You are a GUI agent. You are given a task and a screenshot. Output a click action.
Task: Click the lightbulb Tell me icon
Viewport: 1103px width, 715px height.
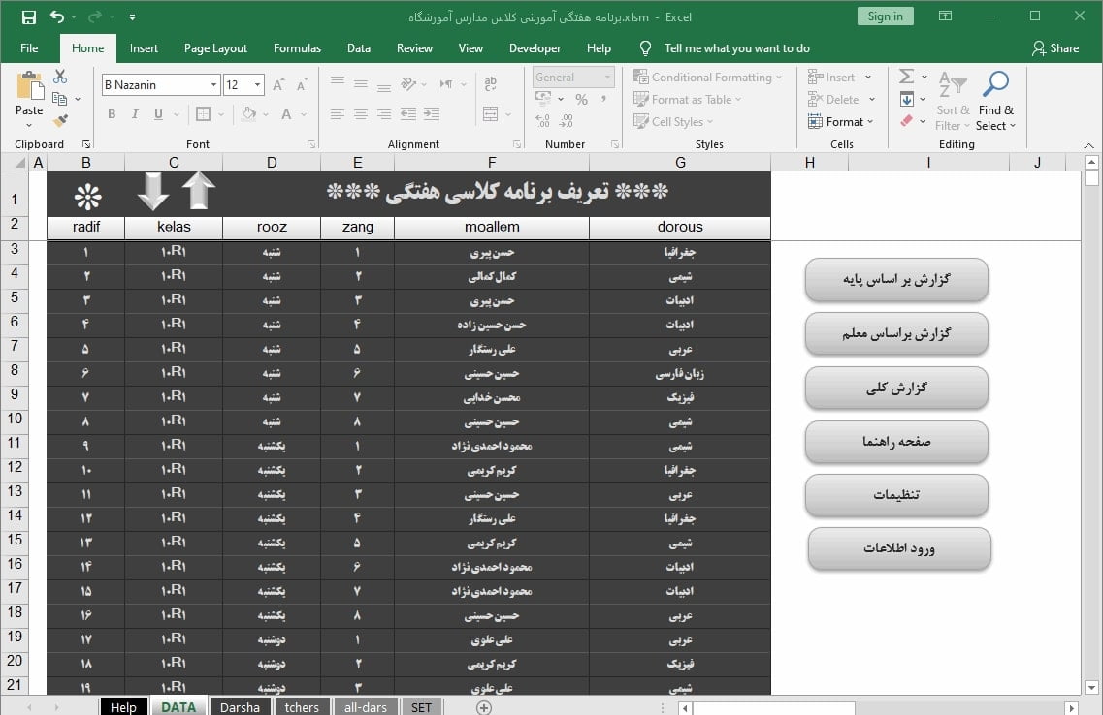(x=645, y=47)
